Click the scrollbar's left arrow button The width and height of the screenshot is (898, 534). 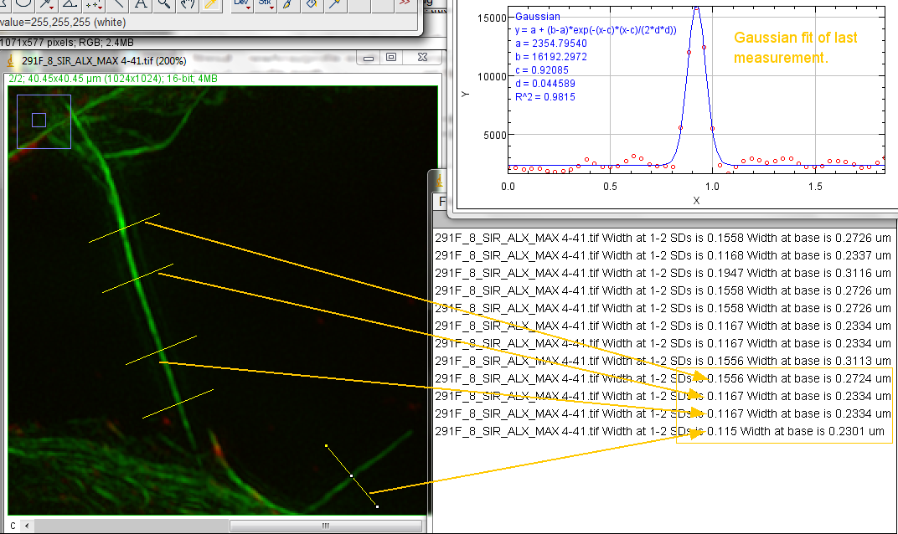click(25, 526)
